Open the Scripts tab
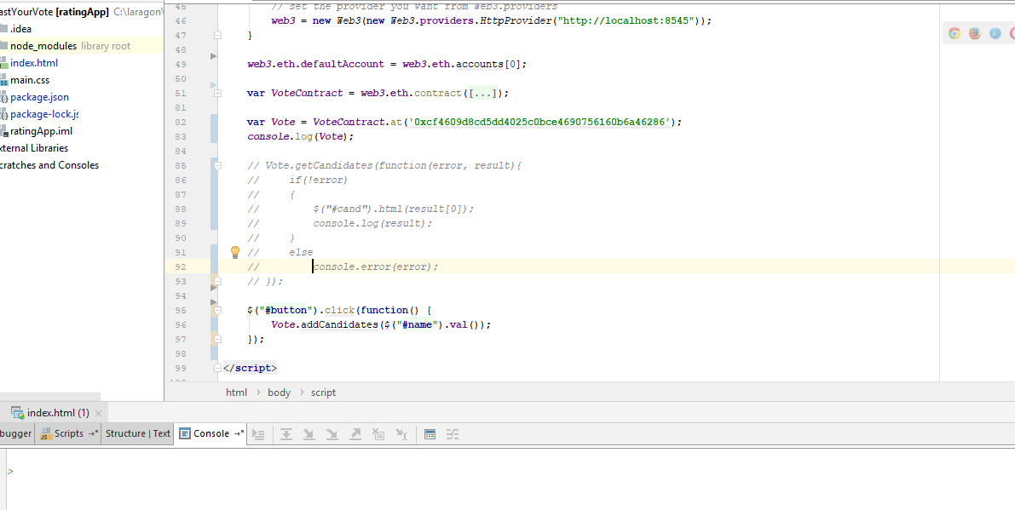This screenshot has width=1015, height=510. [x=67, y=433]
